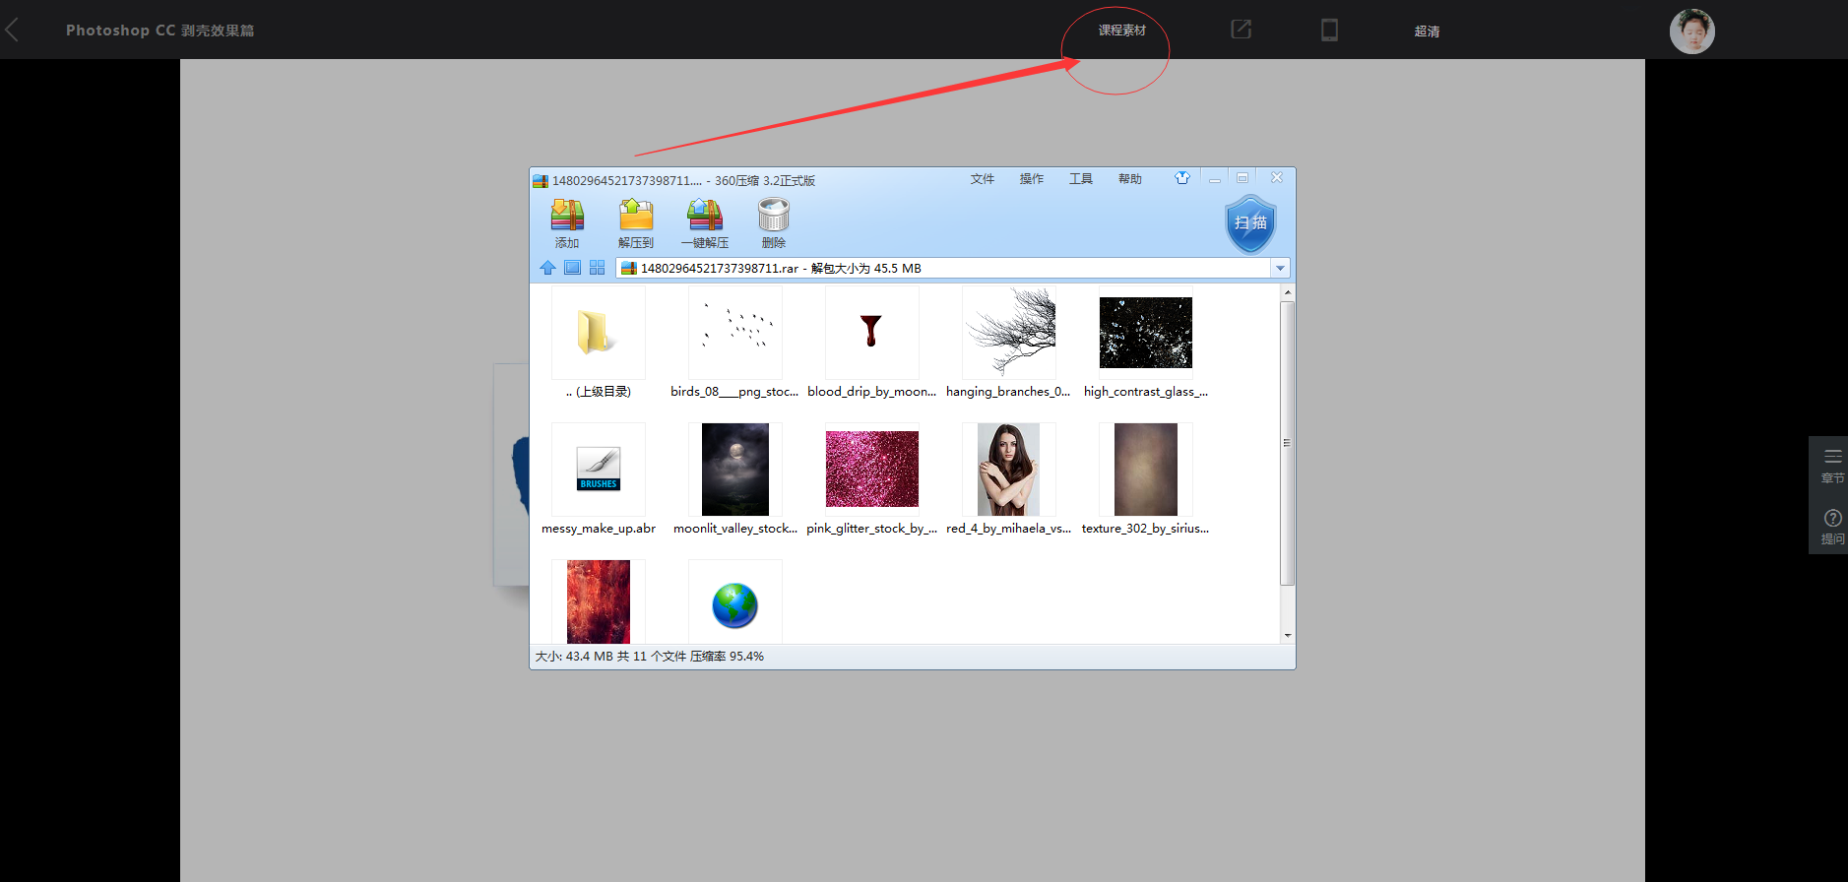1848x882 pixels.
Task: Switch to large icon view mode
Action: pyautogui.click(x=572, y=268)
